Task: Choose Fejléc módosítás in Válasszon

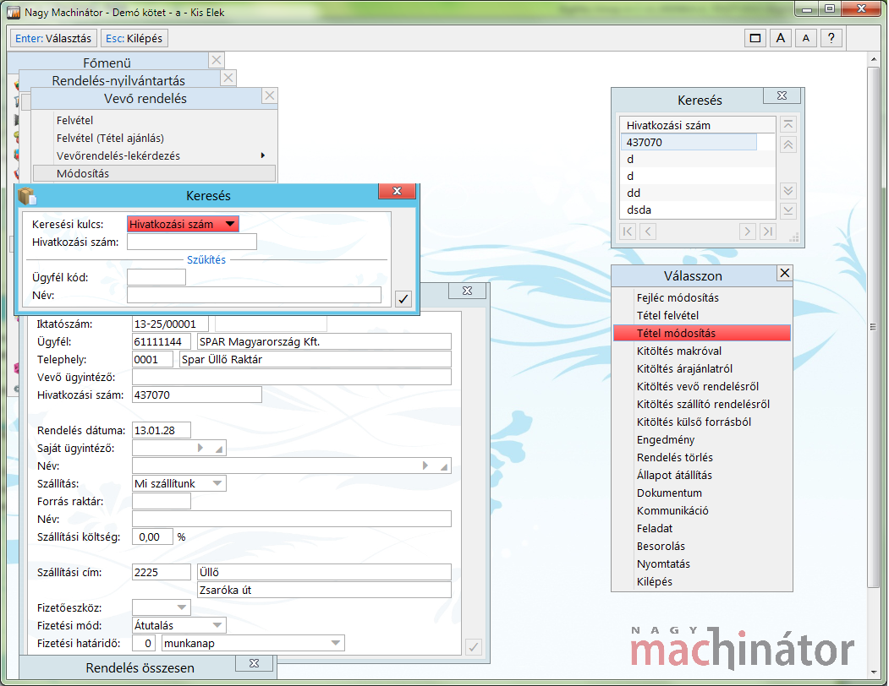Action: [702, 297]
